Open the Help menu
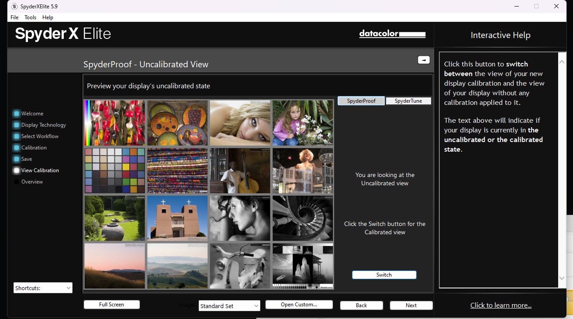 click(48, 17)
